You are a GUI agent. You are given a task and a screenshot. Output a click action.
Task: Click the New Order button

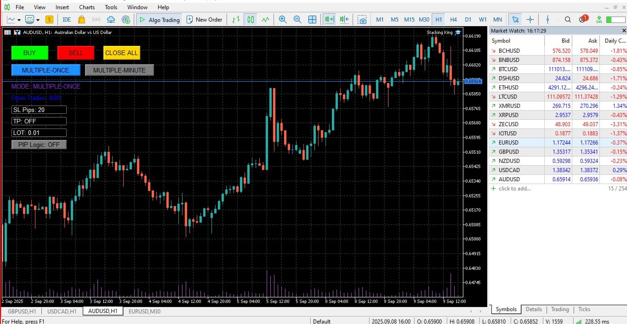coord(204,19)
